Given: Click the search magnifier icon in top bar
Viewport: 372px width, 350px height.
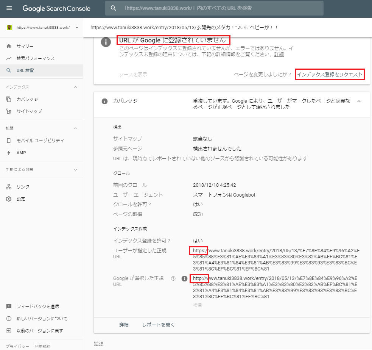Looking at the screenshot, I should click(114, 8).
